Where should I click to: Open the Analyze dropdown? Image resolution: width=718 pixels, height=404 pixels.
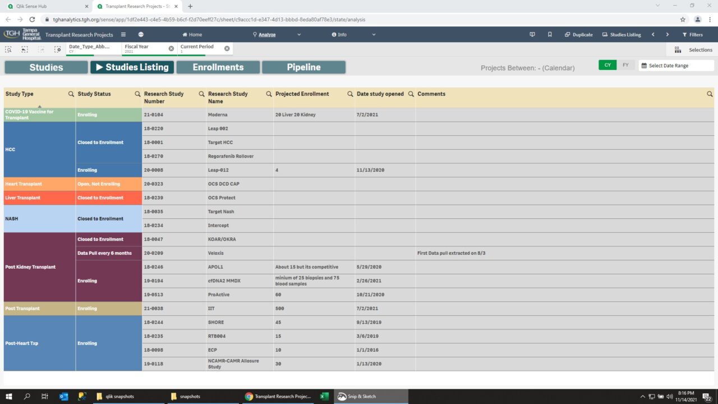pos(265,34)
